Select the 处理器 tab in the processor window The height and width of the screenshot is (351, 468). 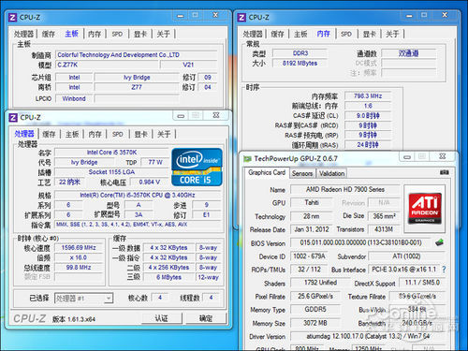[x=24, y=134]
